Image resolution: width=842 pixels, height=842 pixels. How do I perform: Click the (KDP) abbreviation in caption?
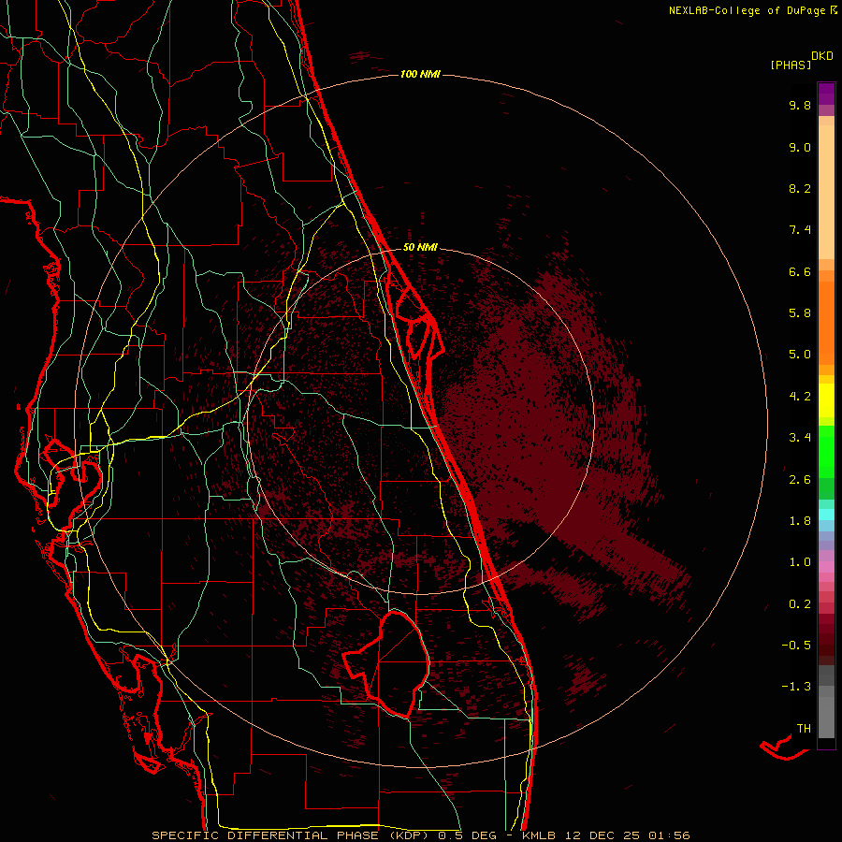pyautogui.click(x=409, y=835)
